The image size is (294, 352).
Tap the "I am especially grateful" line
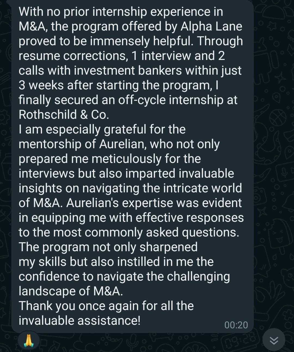[102, 129]
